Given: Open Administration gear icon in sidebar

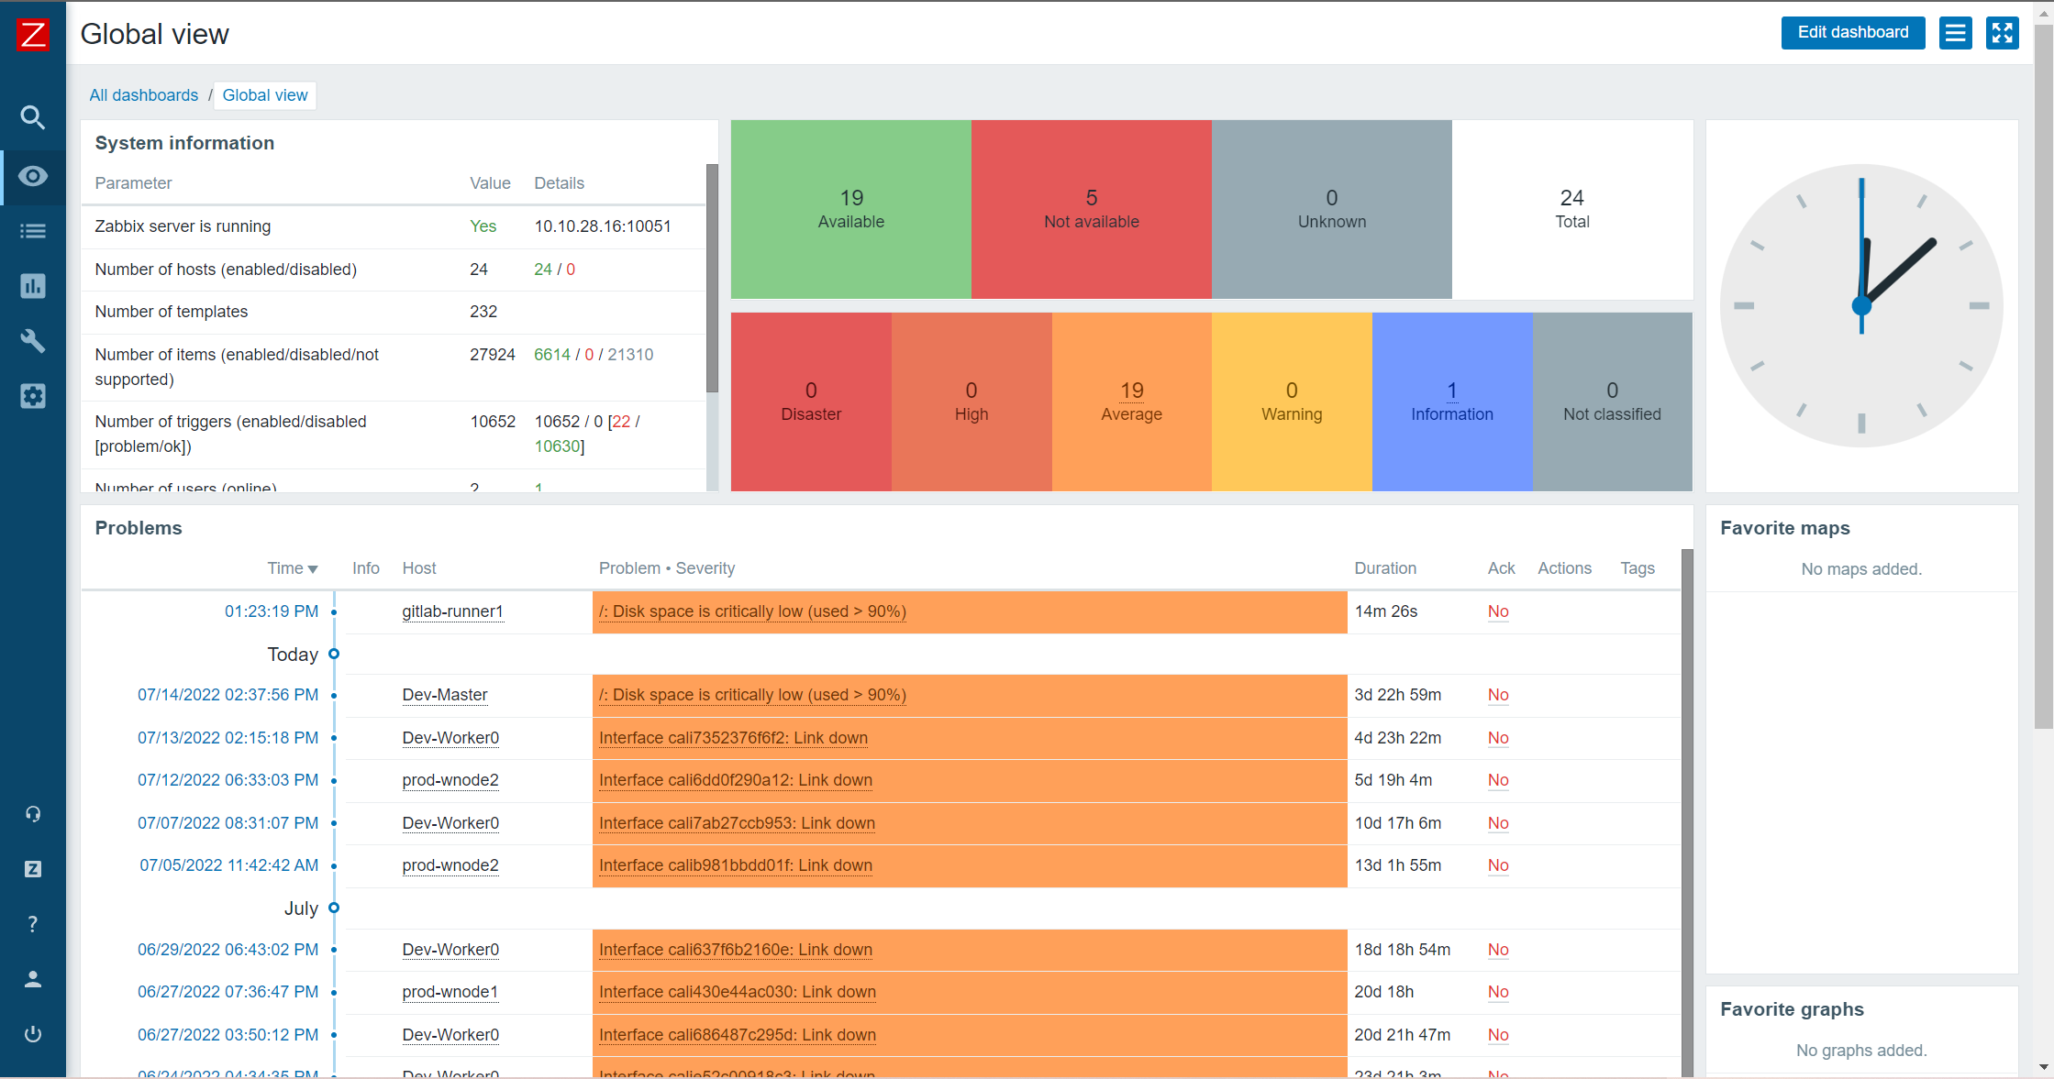Looking at the screenshot, I should tap(33, 396).
